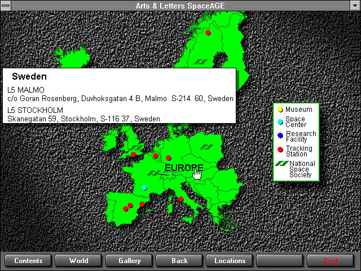361x271 pixels.
Task: Click the Museum legend label
Action: coord(299,110)
